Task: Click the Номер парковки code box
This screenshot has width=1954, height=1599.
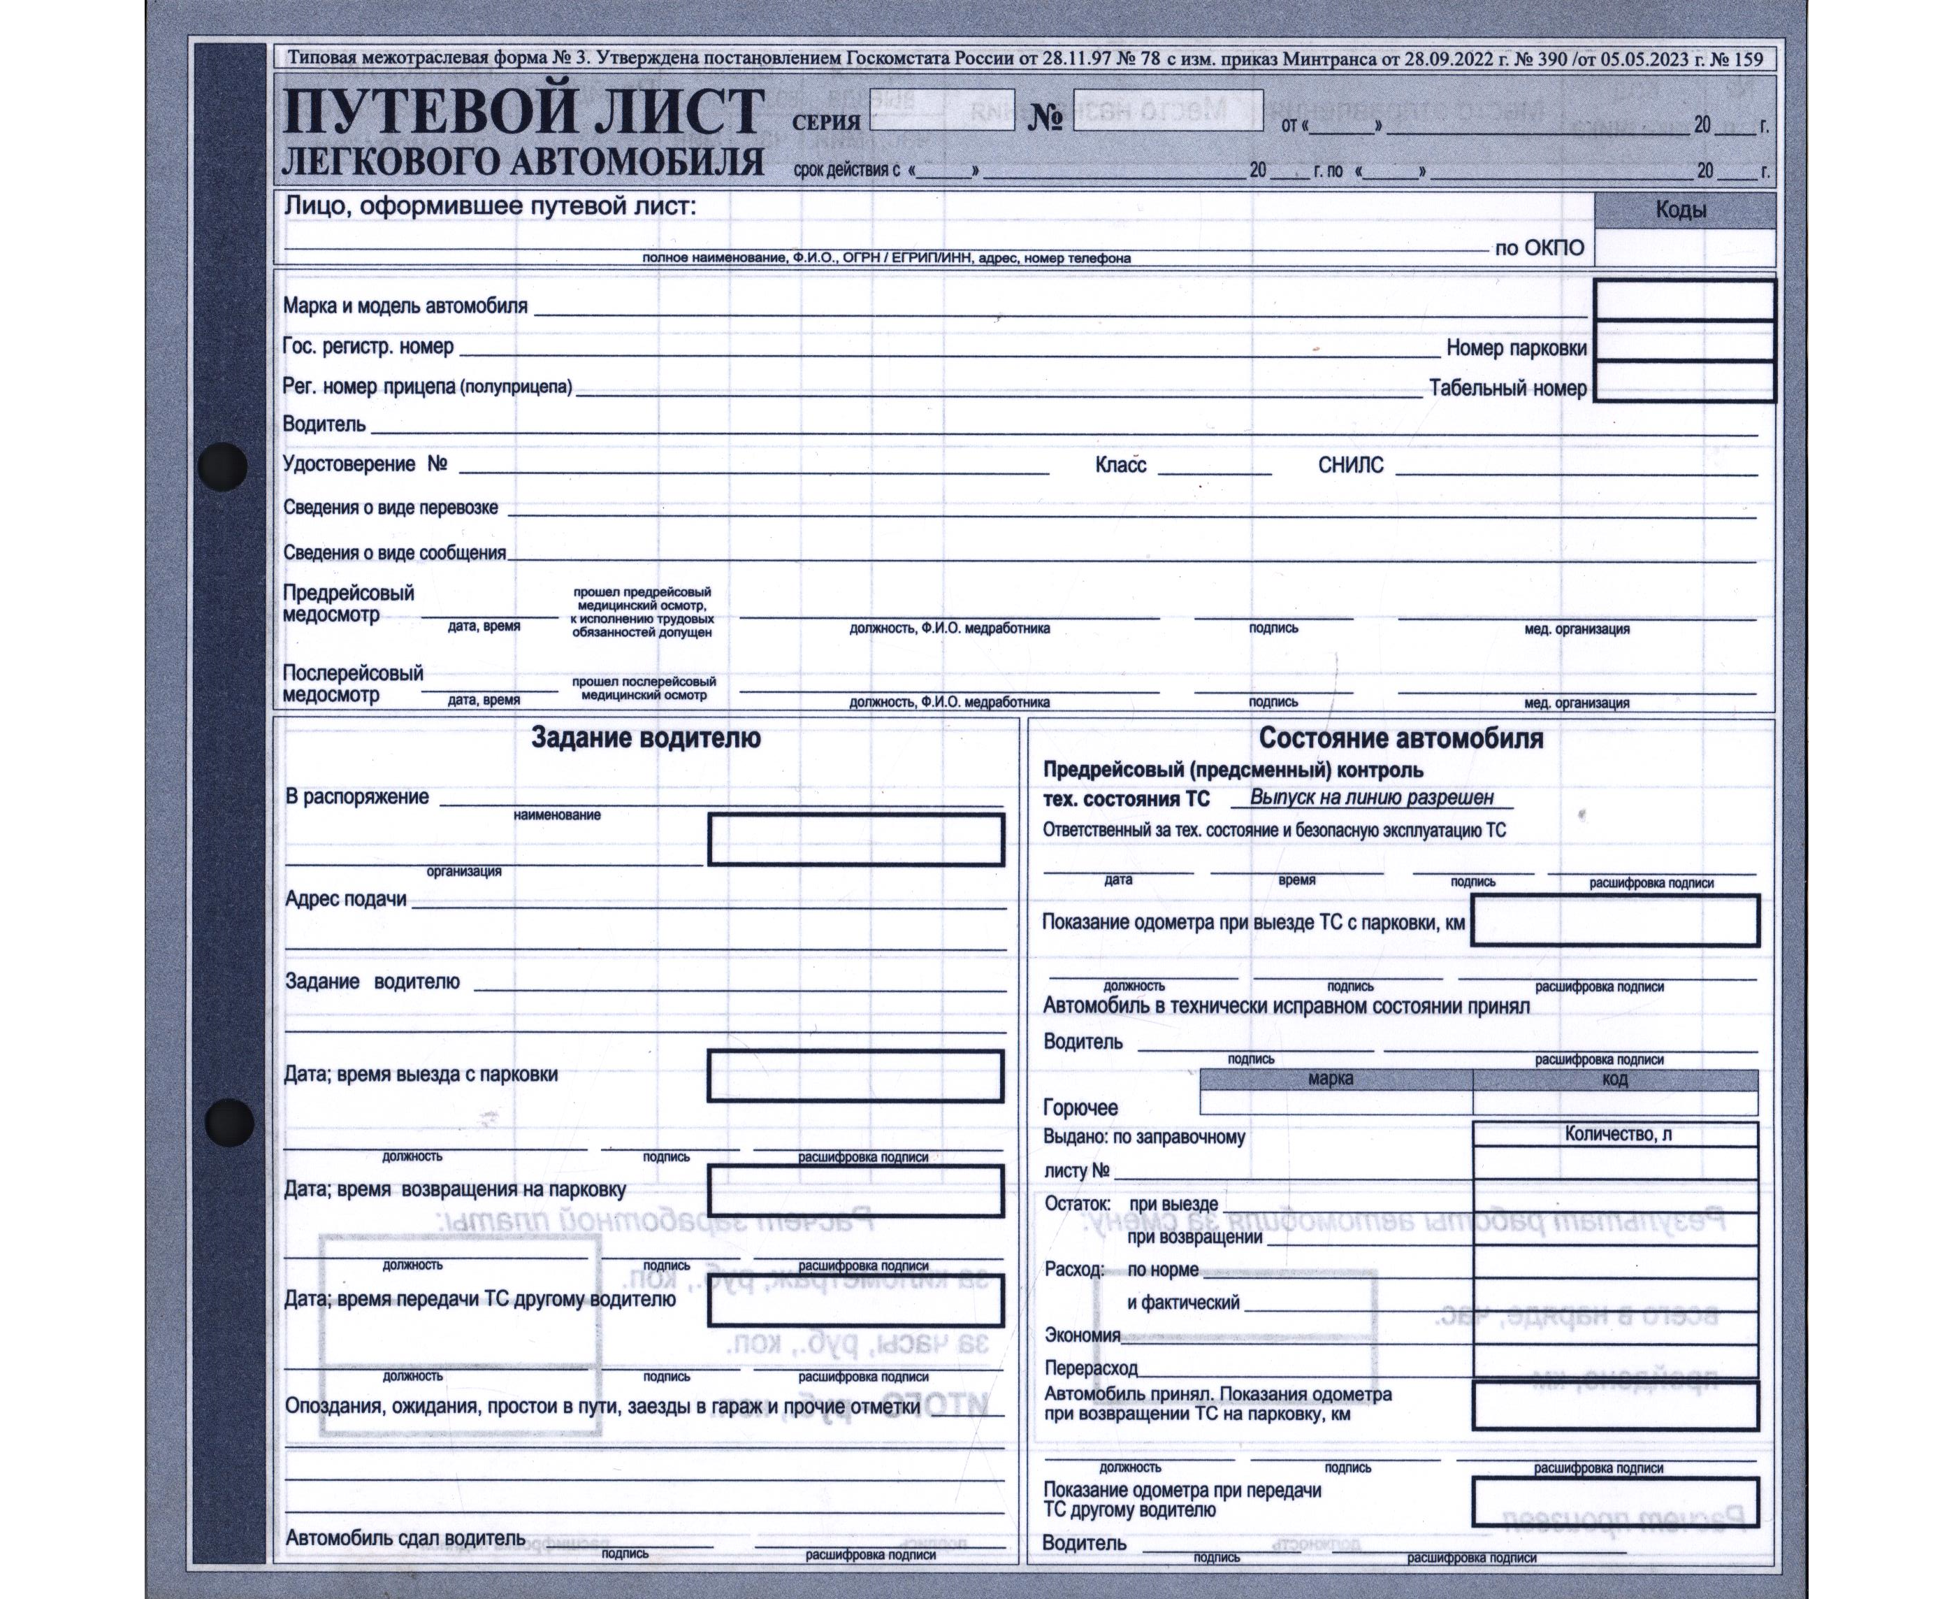Action: coord(1684,340)
